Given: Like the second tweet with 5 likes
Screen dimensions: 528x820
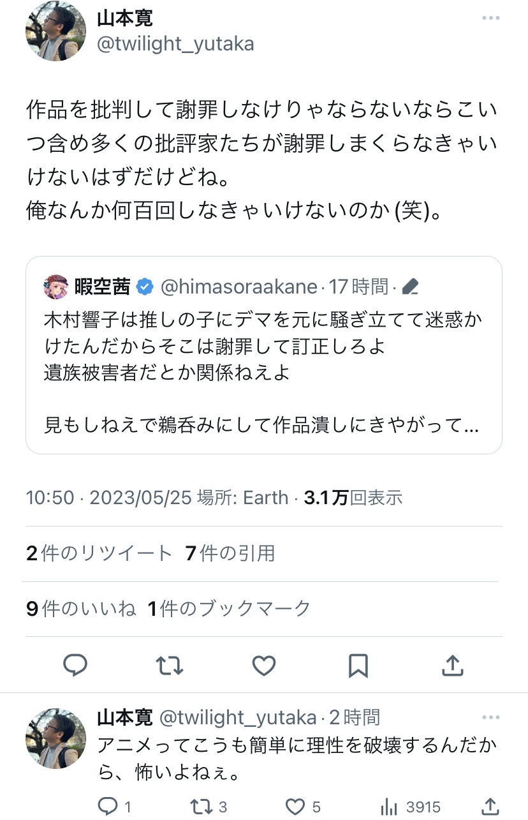Looking at the screenshot, I should 295,807.
